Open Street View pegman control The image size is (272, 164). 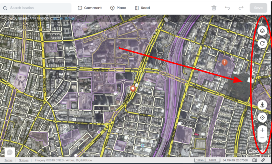click(262, 105)
